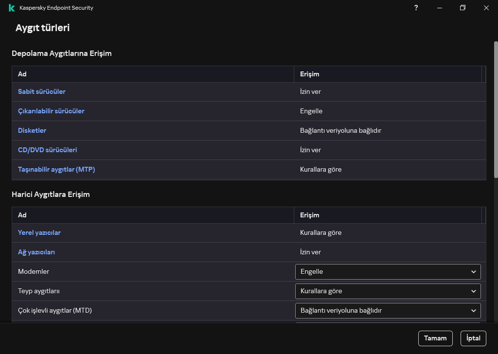Expand the Teyp aygıtları access dropdown

[388, 291]
